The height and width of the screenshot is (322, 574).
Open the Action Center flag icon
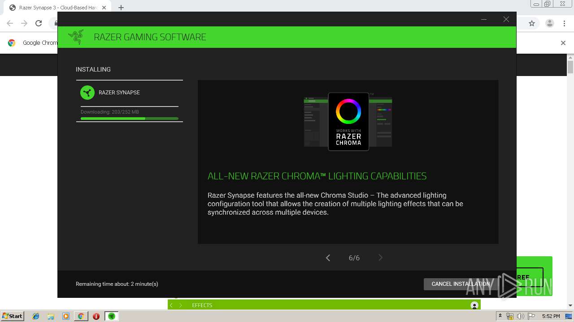point(531,316)
